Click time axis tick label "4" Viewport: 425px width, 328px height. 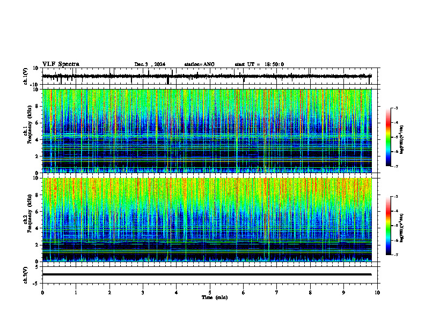pyautogui.click(x=177, y=293)
